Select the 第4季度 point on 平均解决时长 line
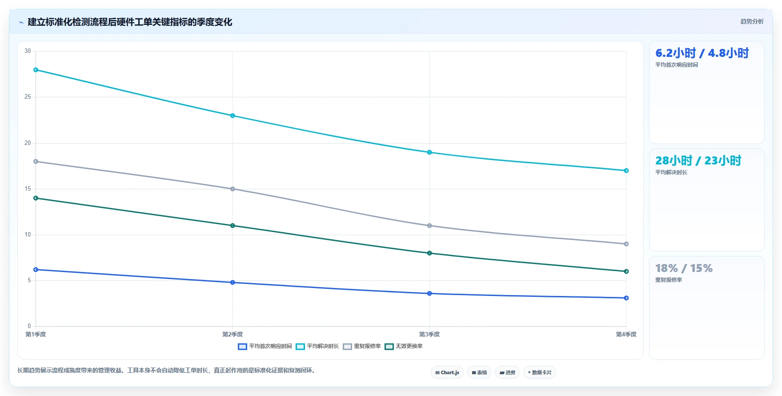 626,171
